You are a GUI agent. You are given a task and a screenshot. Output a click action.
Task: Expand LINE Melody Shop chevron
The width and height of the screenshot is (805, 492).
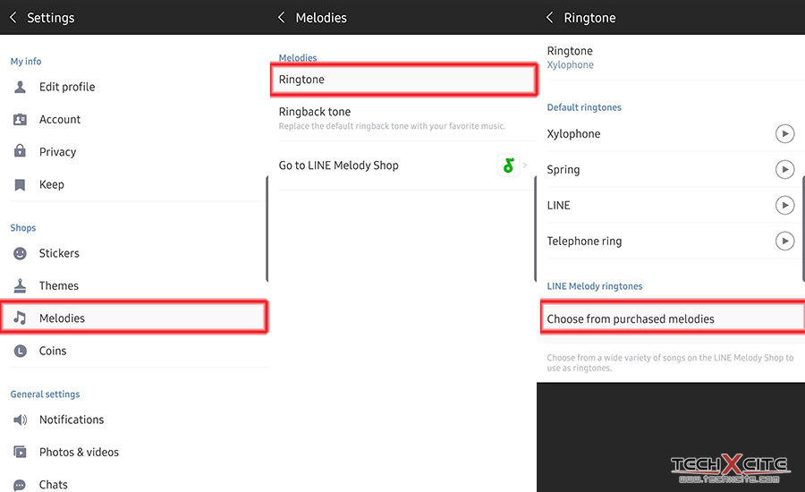525,165
